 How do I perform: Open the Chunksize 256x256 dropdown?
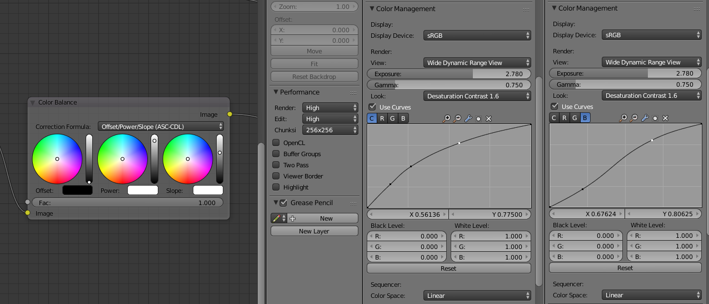point(331,130)
